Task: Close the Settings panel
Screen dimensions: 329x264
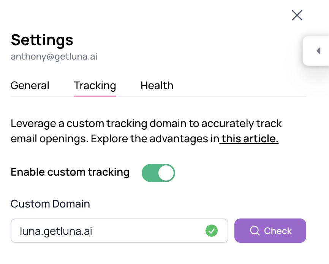Action: click(297, 15)
